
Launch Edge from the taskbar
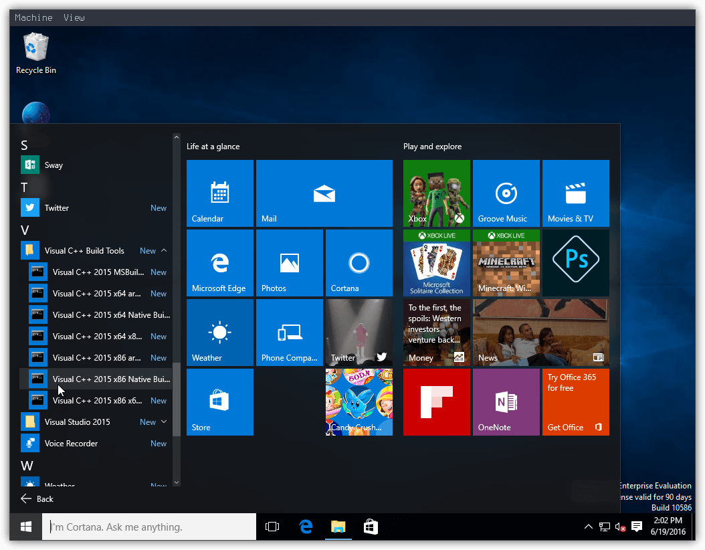pyautogui.click(x=306, y=527)
